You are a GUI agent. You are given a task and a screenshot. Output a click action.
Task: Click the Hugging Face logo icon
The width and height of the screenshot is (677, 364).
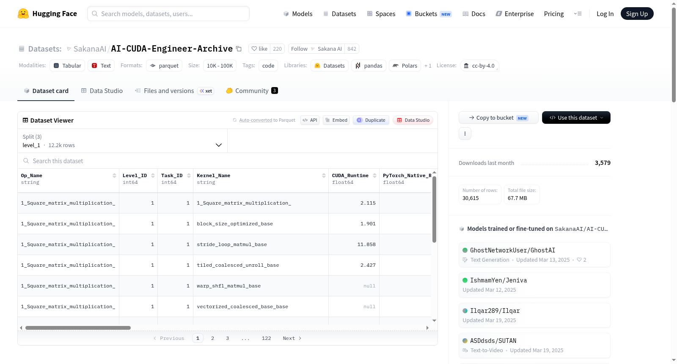pos(23,14)
